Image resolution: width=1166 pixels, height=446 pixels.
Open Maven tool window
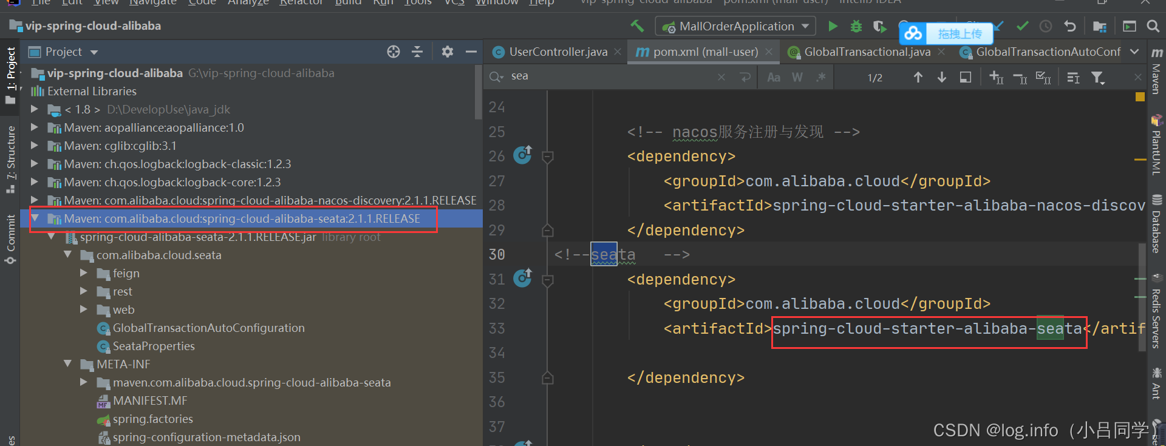pos(1157,71)
